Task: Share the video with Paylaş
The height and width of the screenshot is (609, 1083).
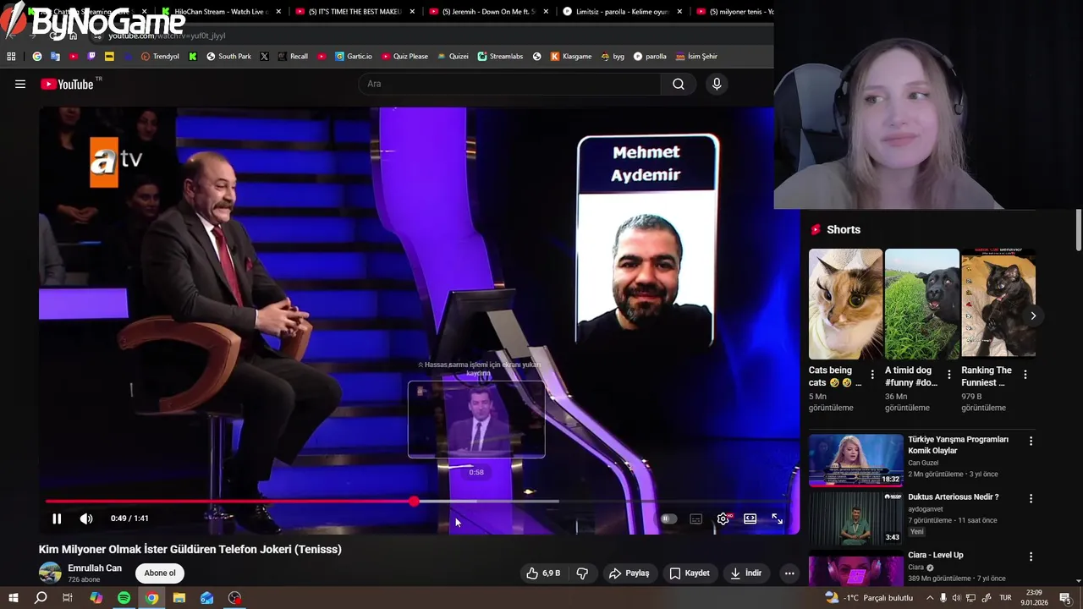Action: coord(629,573)
